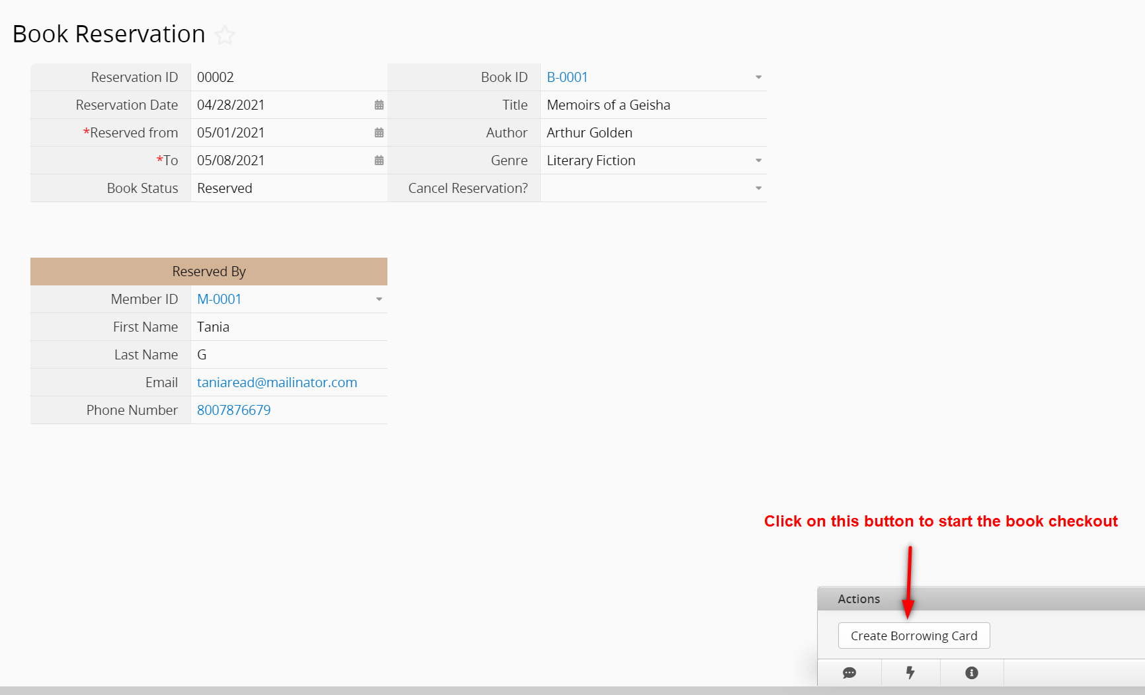Open calendar picker for Reservation Date
1145x695 pixels.
379,105
